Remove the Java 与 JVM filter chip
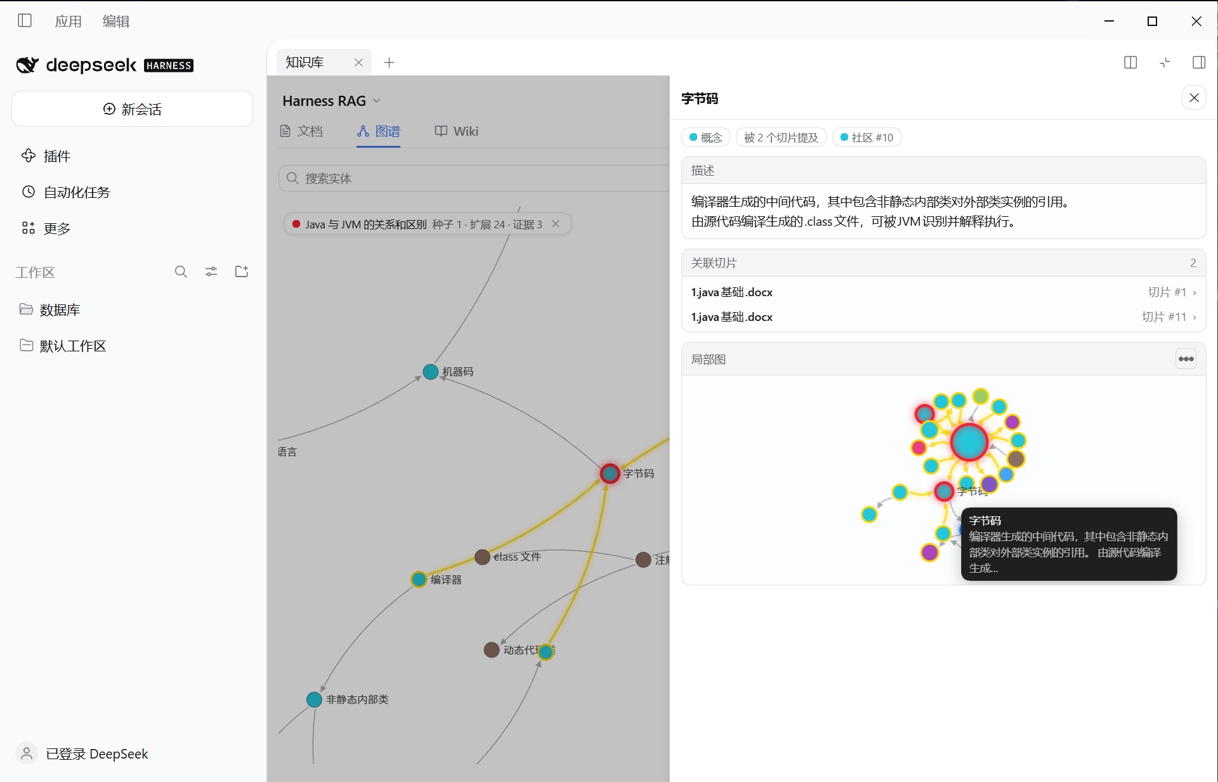 coord(556,224)
